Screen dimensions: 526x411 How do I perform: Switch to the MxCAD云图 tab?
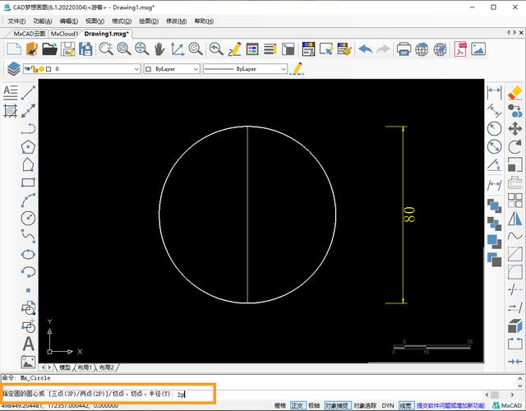click(x=30, y=34)
